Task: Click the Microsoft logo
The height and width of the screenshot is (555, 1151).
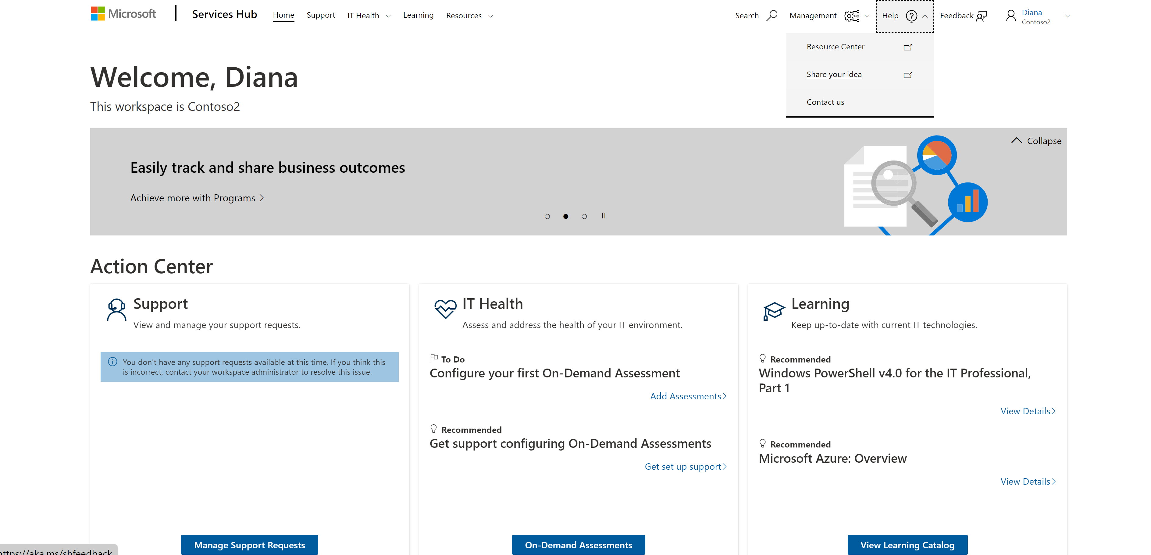Action: coord(123,14)
